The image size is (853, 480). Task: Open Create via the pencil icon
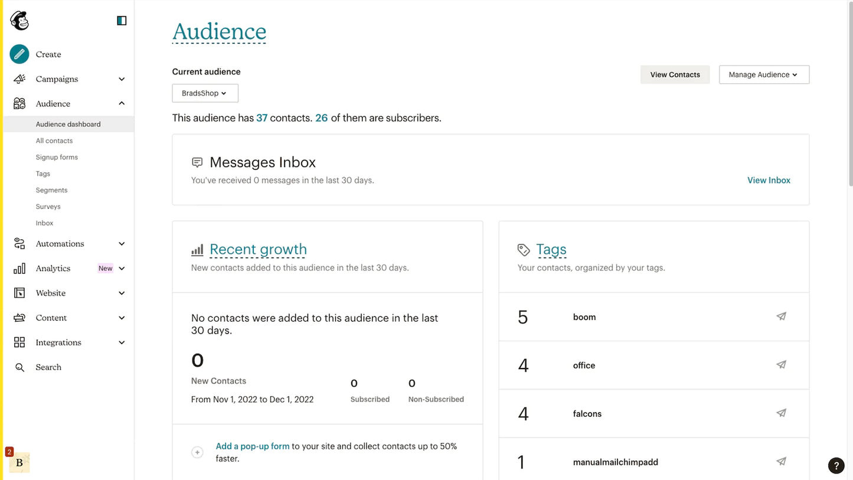tap(18, 54)
